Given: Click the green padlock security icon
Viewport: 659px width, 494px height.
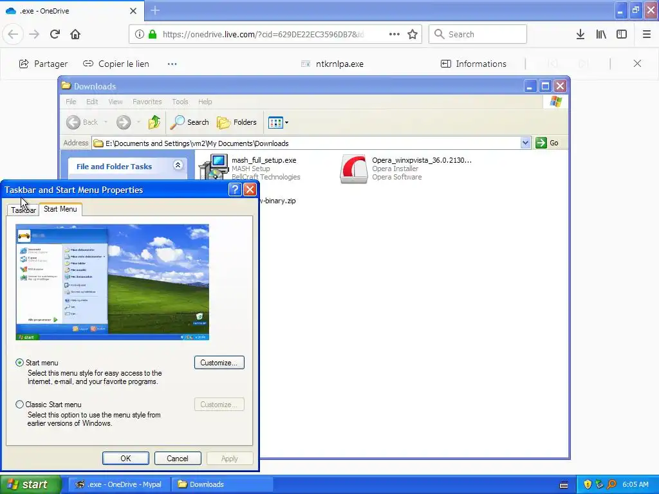Looking at the screenshot, I should point(153,34).
